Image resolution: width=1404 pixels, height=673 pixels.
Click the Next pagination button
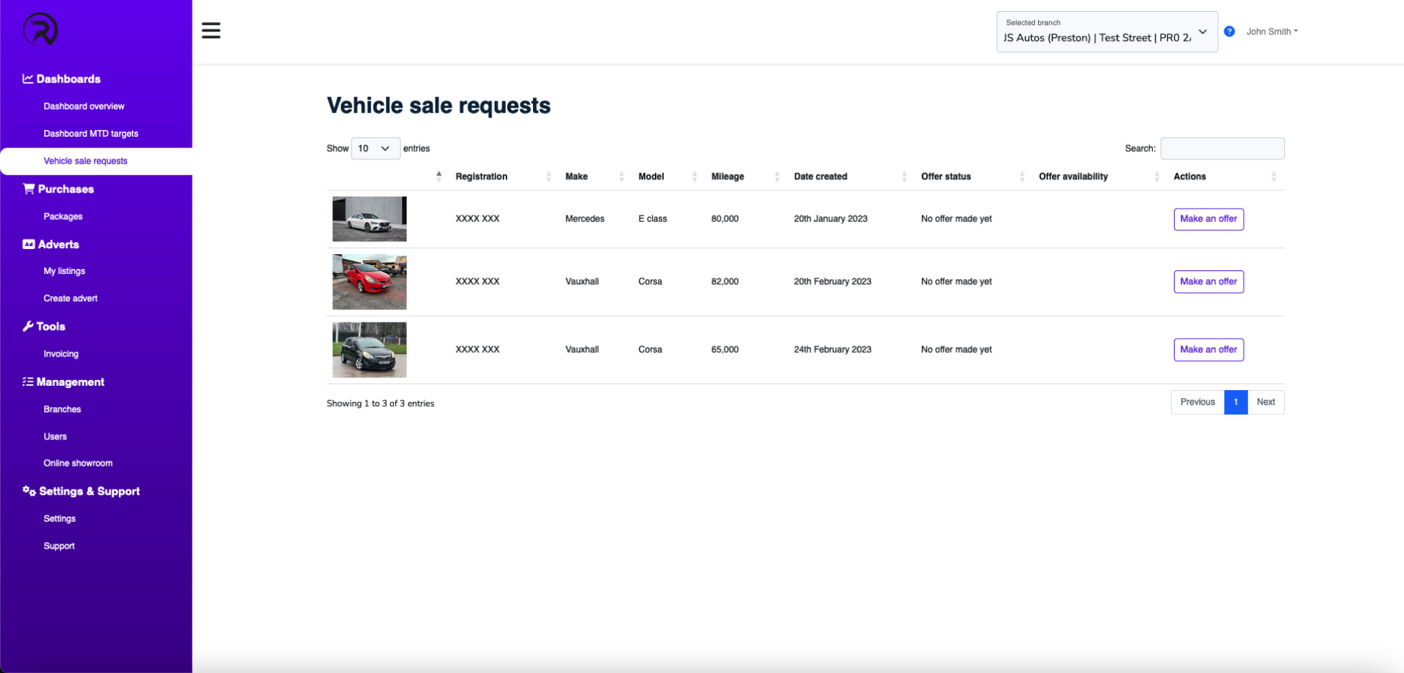point(1265,402)
